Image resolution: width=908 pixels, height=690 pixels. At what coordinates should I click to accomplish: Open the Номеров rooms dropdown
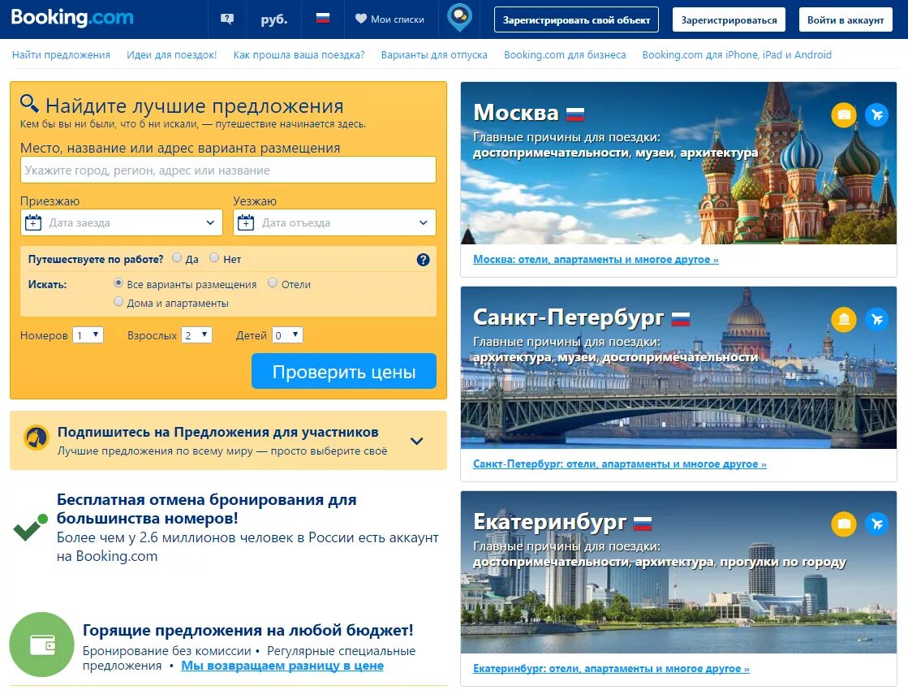(x=88, y=335)
